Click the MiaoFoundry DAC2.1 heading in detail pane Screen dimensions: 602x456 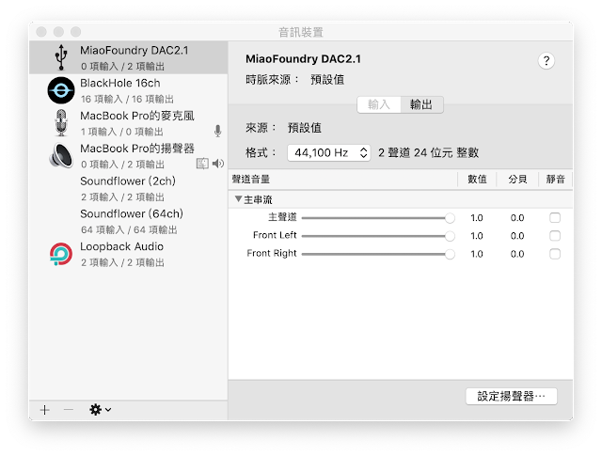[x=303, y=59]
